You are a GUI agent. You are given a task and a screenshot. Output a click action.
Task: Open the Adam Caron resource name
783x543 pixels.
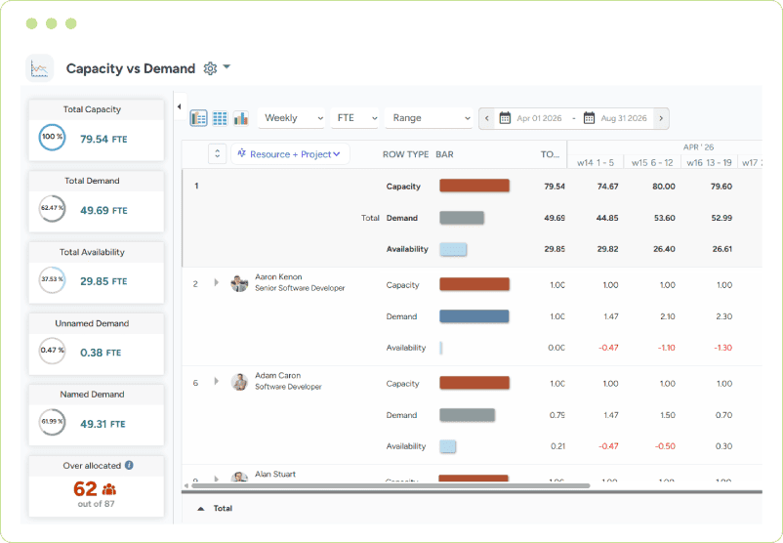(277, 375)
